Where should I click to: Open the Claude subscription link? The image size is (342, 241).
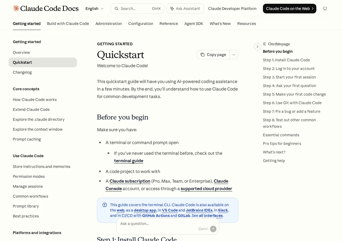pos(130,181)
